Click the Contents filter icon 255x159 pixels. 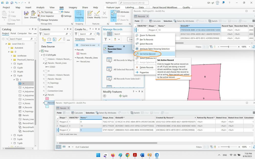[x=40, y=34]
